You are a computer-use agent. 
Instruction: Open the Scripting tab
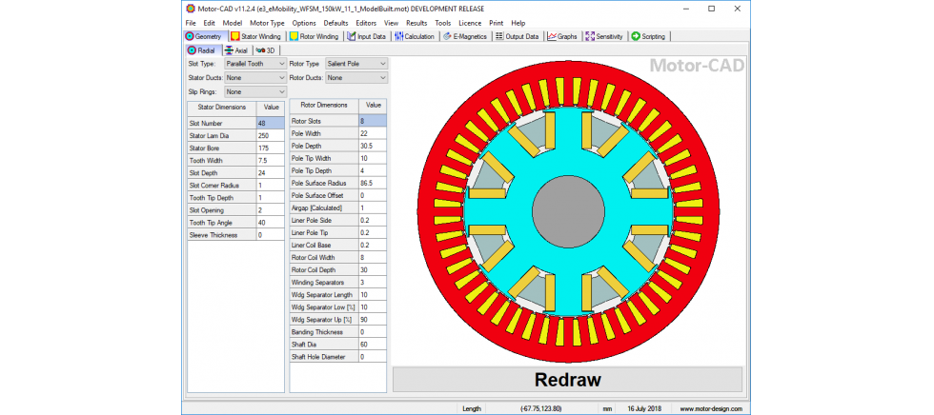tap(649, 36)
